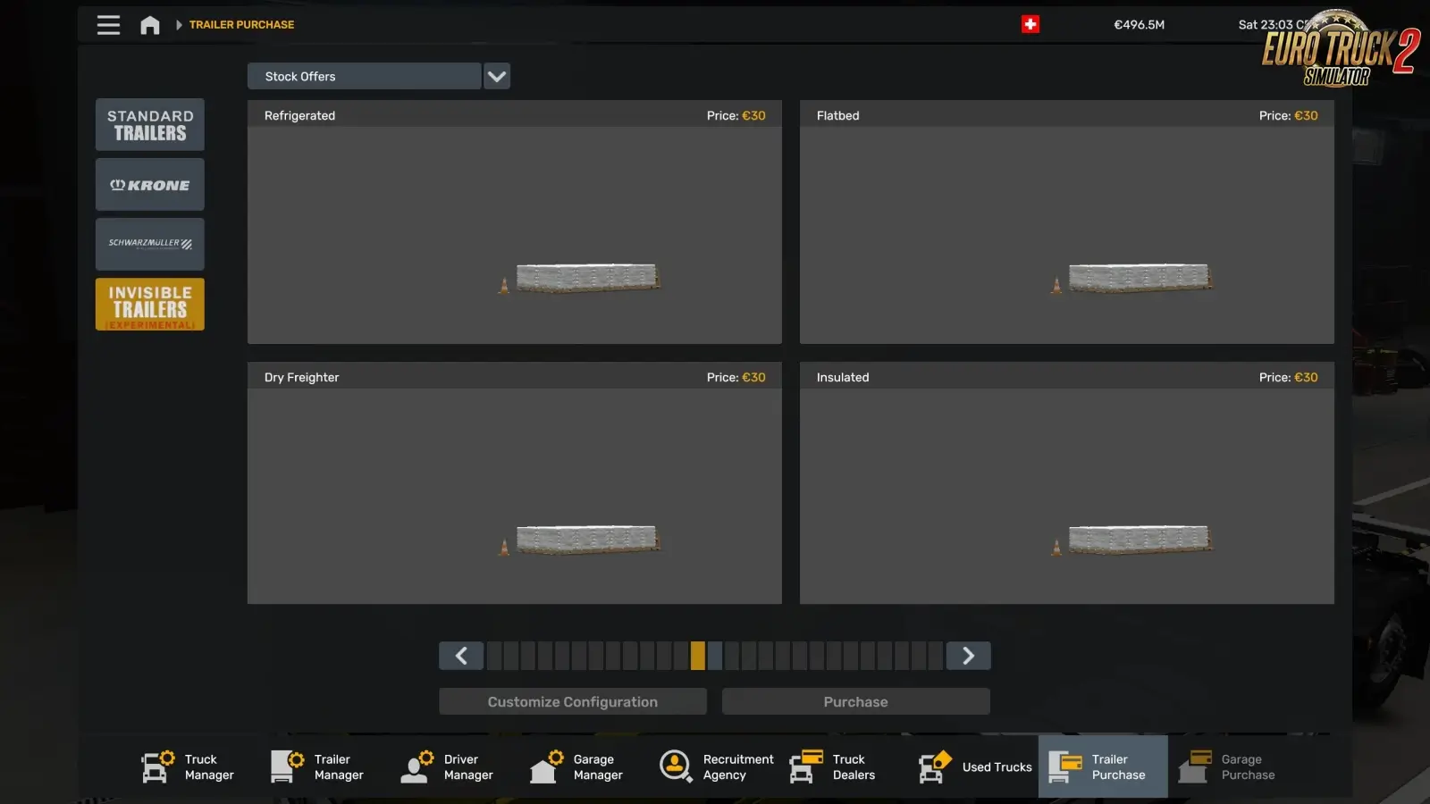
Task: Open Driver Manager
Action: (x=448, y=767)
